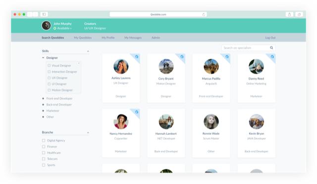Click the browser reload icon in address bar
Screen dimensions: 317x184
click(x=204, y=14)
